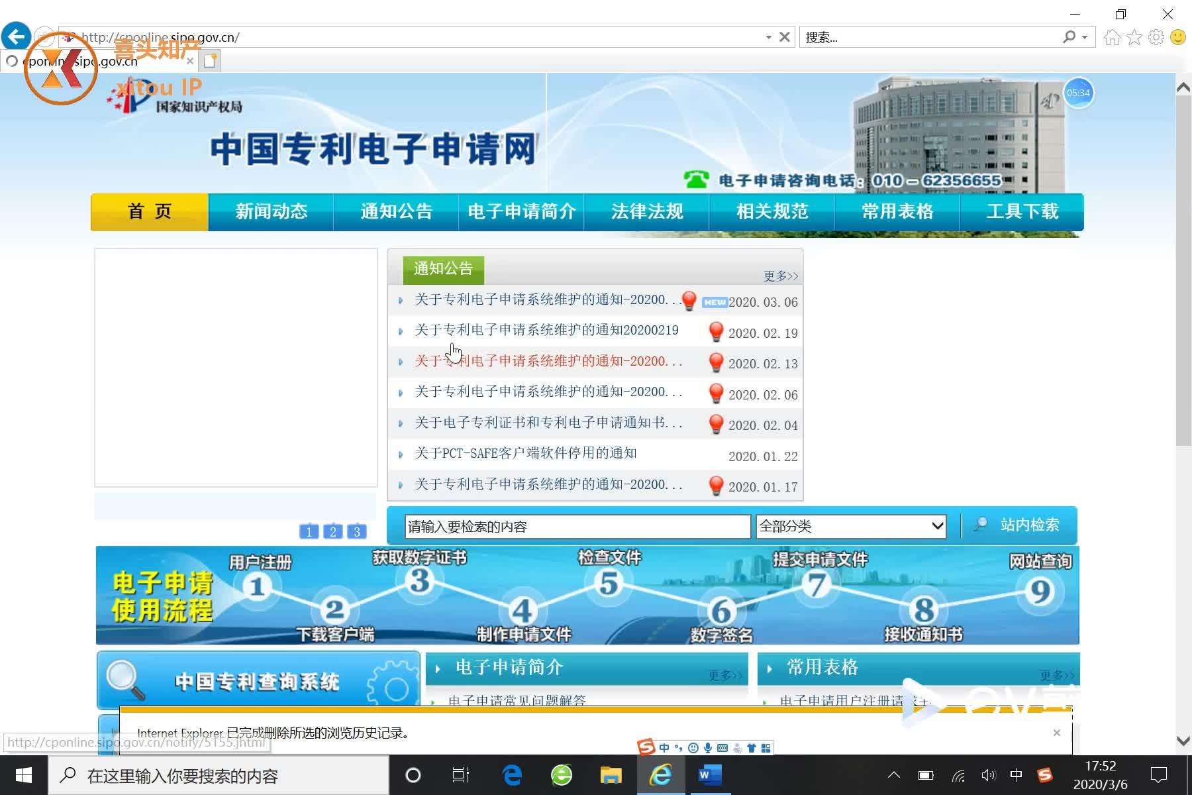
Task: Click step 3 获取数字证书 circle
Action: [x=420, y=581]
